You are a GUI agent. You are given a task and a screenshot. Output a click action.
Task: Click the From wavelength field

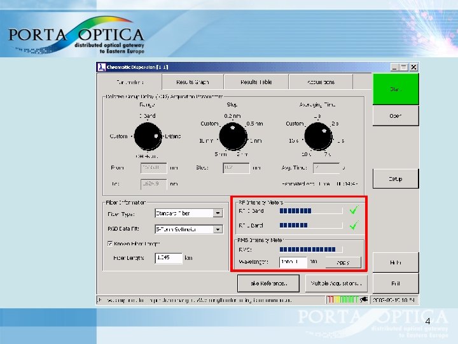[154, 168]
